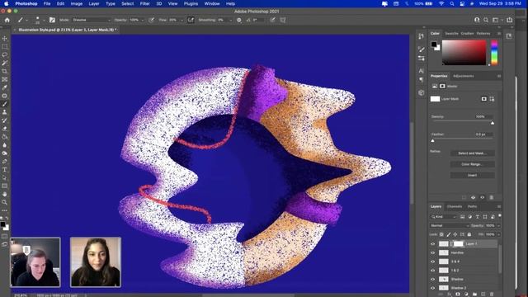Open smoothing options gear icon

tap(239, 20)
